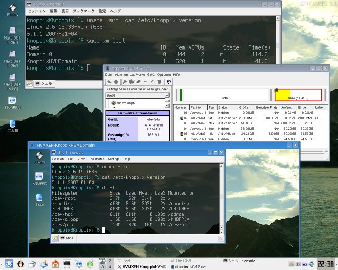Viewport: 338px width, 270px height.
Task: Select the row 02 /dev/sda1 fat32
Action: (250, 118)
